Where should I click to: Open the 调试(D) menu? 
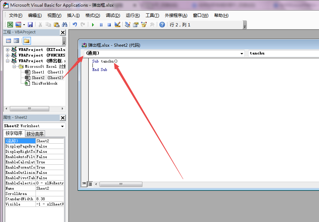113,15
